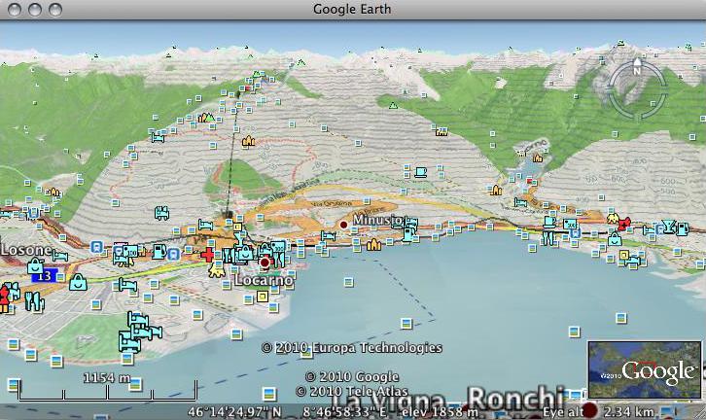The height and width of the screenshot is (420, 706).
Task: Select the shopping bag icon on the eastern shore
Action: (x=615, y=238)
